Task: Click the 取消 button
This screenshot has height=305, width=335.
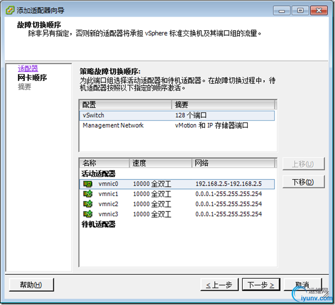Action: (303, 284)
